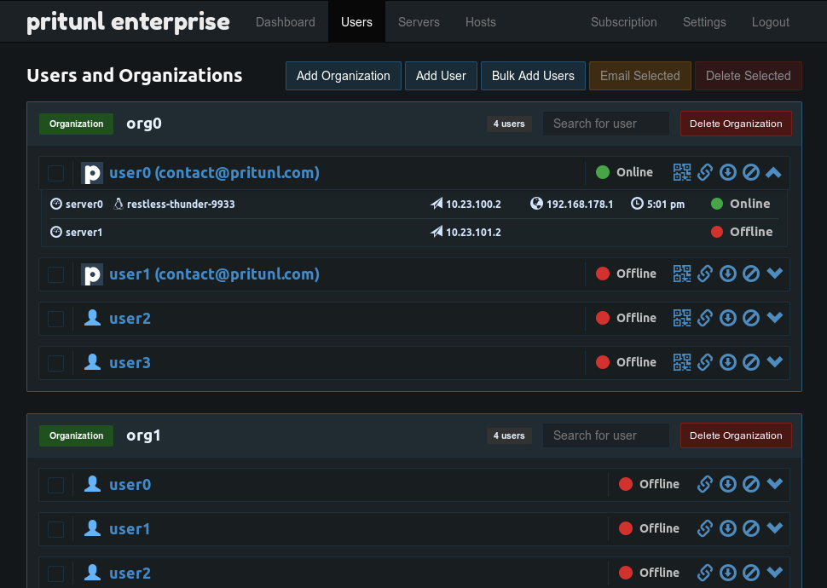The height and width of the screenshot is (588, 827).
Task: Download profile for org1 user2
Action: (x=728, y=573)
